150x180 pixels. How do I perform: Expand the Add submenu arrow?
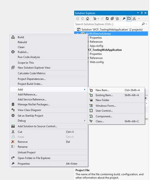click(85, 90)
